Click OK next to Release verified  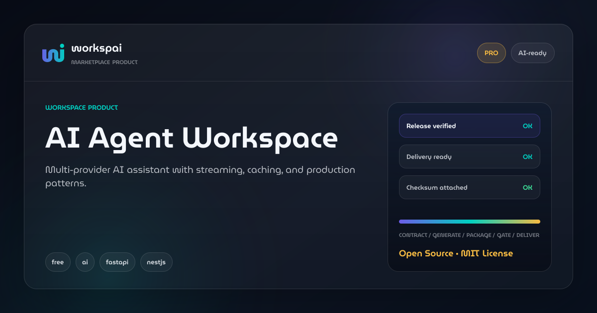coord(527,126)
